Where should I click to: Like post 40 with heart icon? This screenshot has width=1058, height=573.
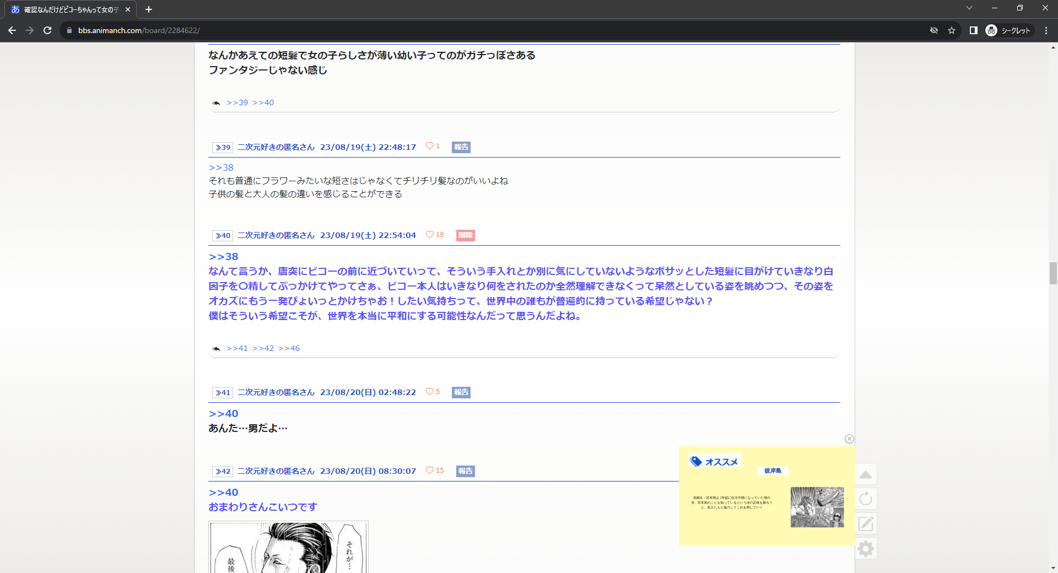430,235
